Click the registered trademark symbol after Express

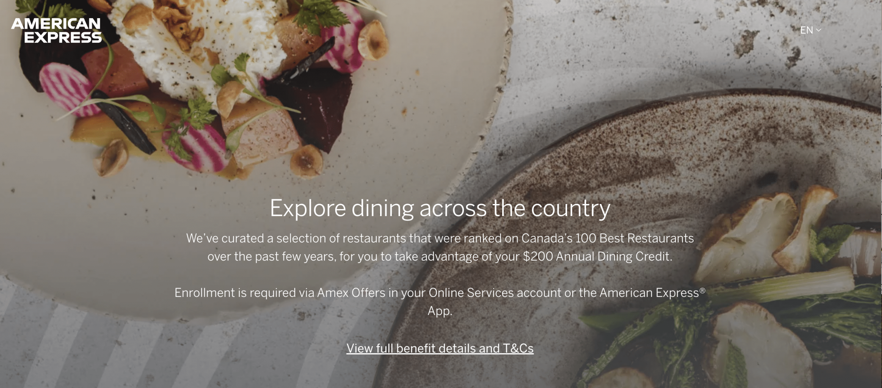702,290
